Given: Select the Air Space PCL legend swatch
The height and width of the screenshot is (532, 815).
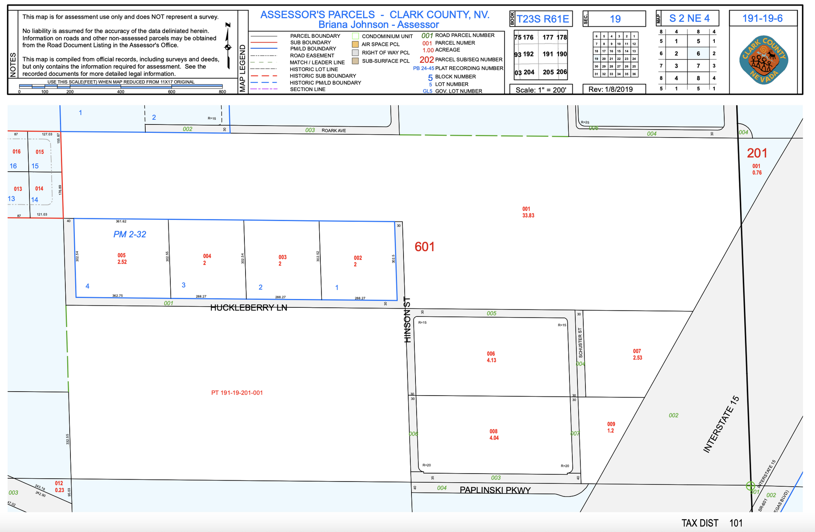Looking at the screenshot, I should click(355, 44).
